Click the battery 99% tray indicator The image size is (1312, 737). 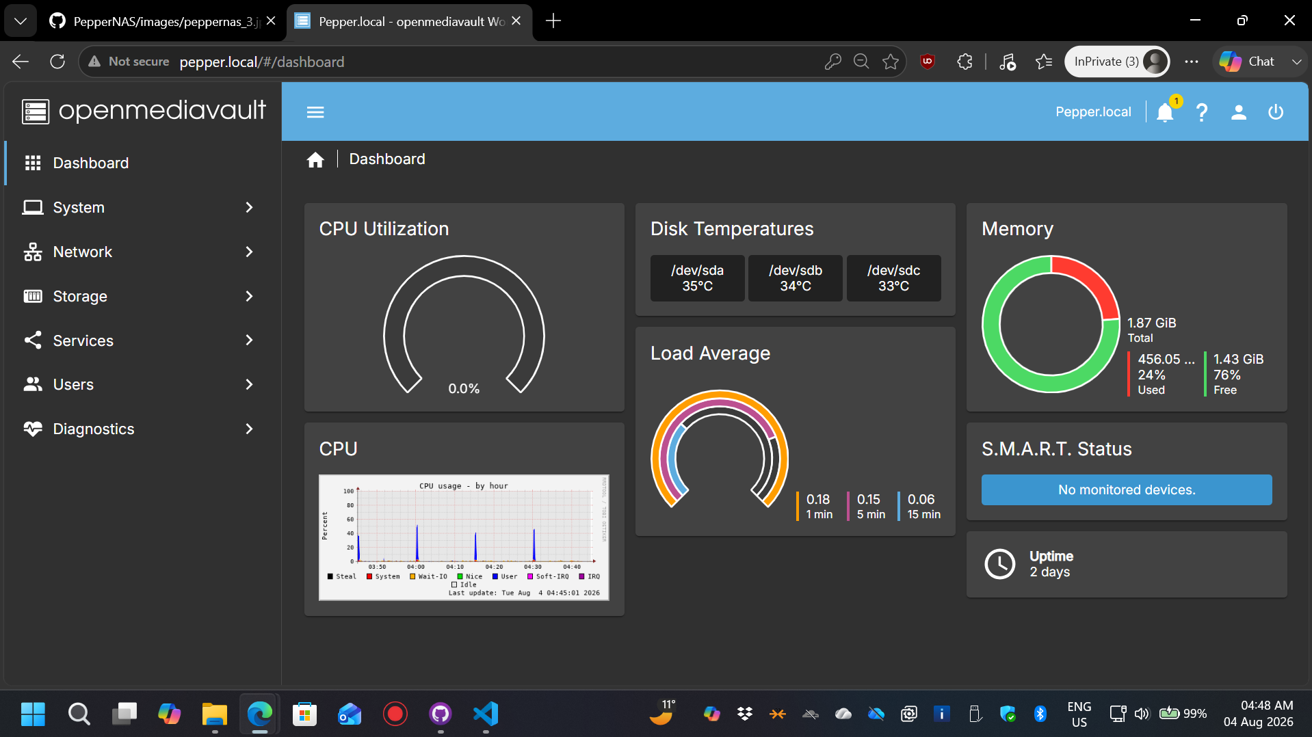point(1183,714)
